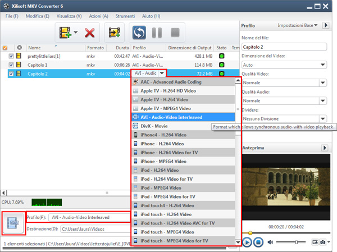
Task: Expand the Qualità Audio dropdown
Action: (284, 101)
